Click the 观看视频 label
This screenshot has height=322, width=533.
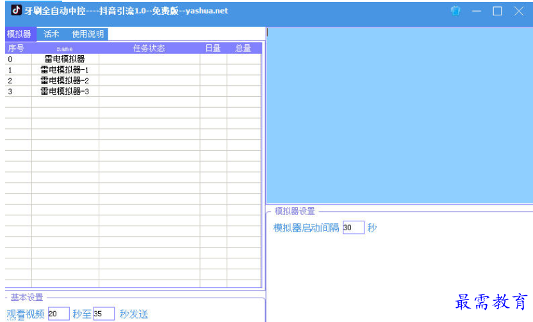(26, 314)
